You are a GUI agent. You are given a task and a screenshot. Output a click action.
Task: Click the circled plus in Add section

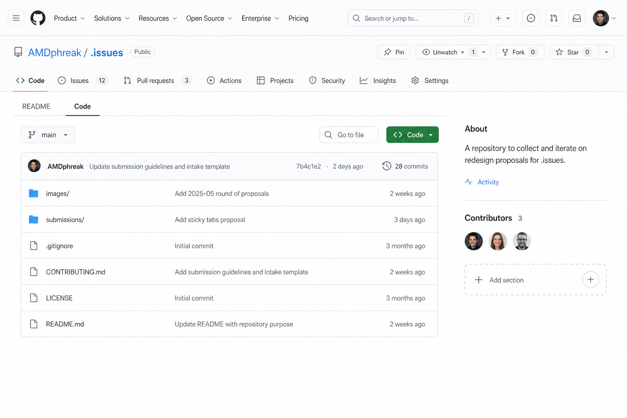pyautogui.click(x=590, y=280)
